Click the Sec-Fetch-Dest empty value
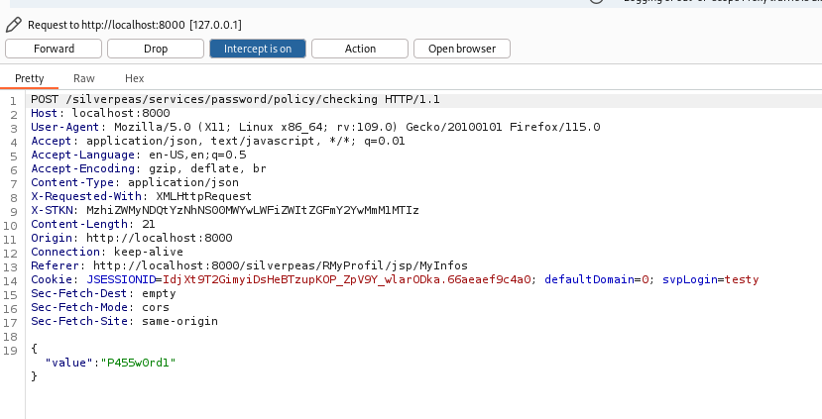This screenshot has width=822, height=419. [159, 294]
